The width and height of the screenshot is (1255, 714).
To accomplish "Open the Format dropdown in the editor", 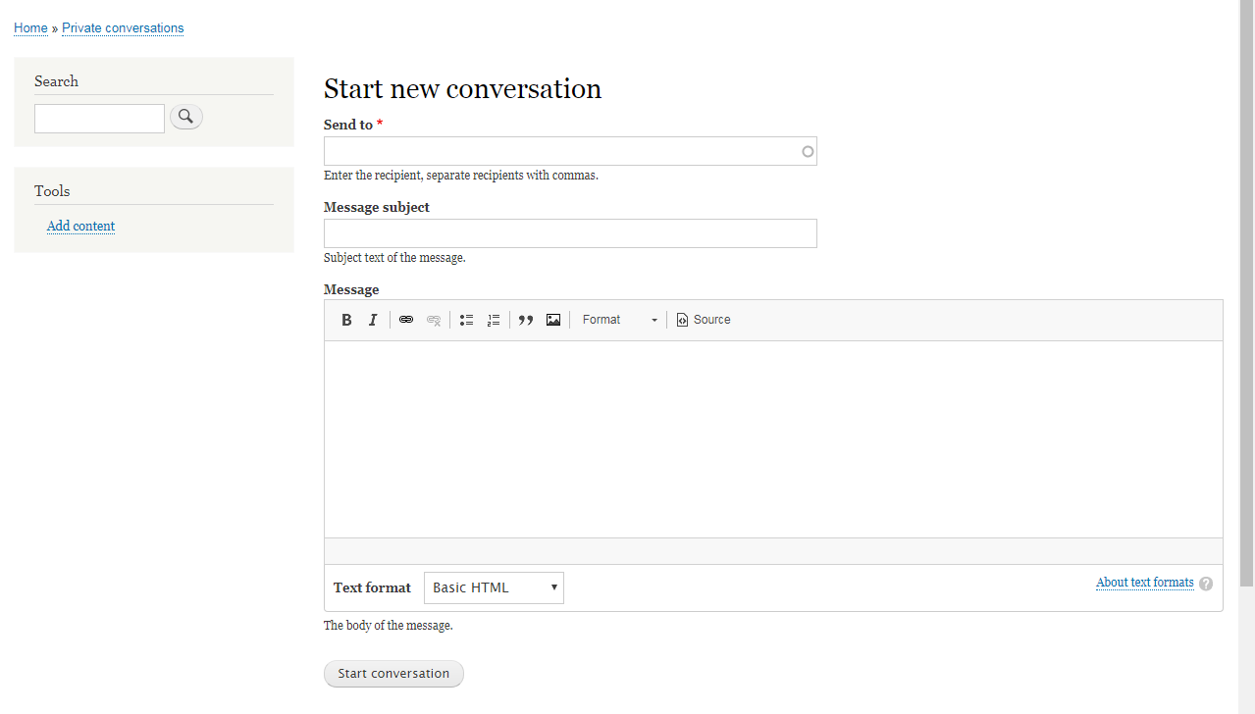I will (x=619, y=320).
